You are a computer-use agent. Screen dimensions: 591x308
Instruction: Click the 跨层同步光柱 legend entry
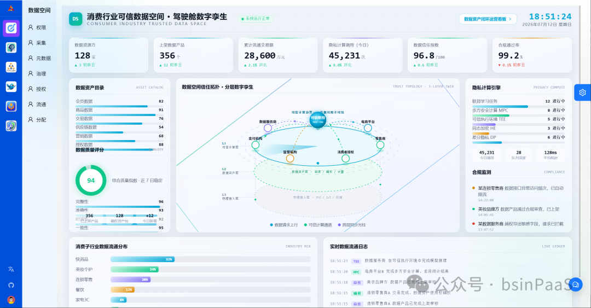pyautogui.click(x=352, y=225)
